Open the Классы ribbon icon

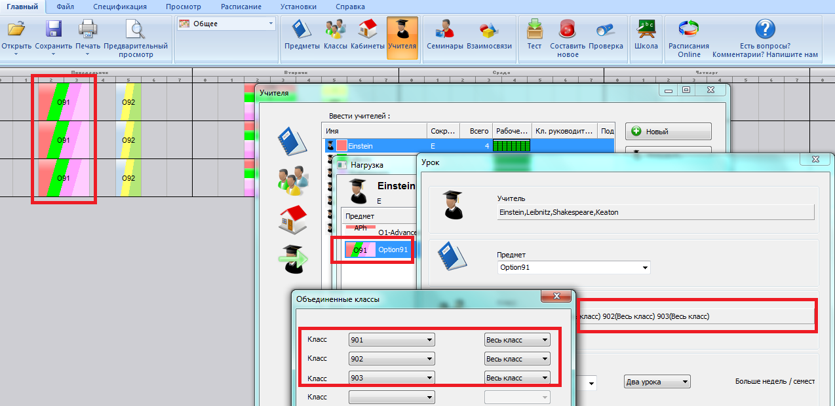(x=335, y=29)
